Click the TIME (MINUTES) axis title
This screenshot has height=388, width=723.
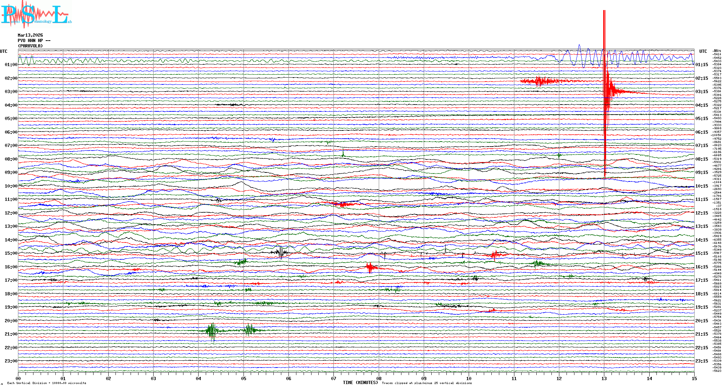(x=360, y=383)
